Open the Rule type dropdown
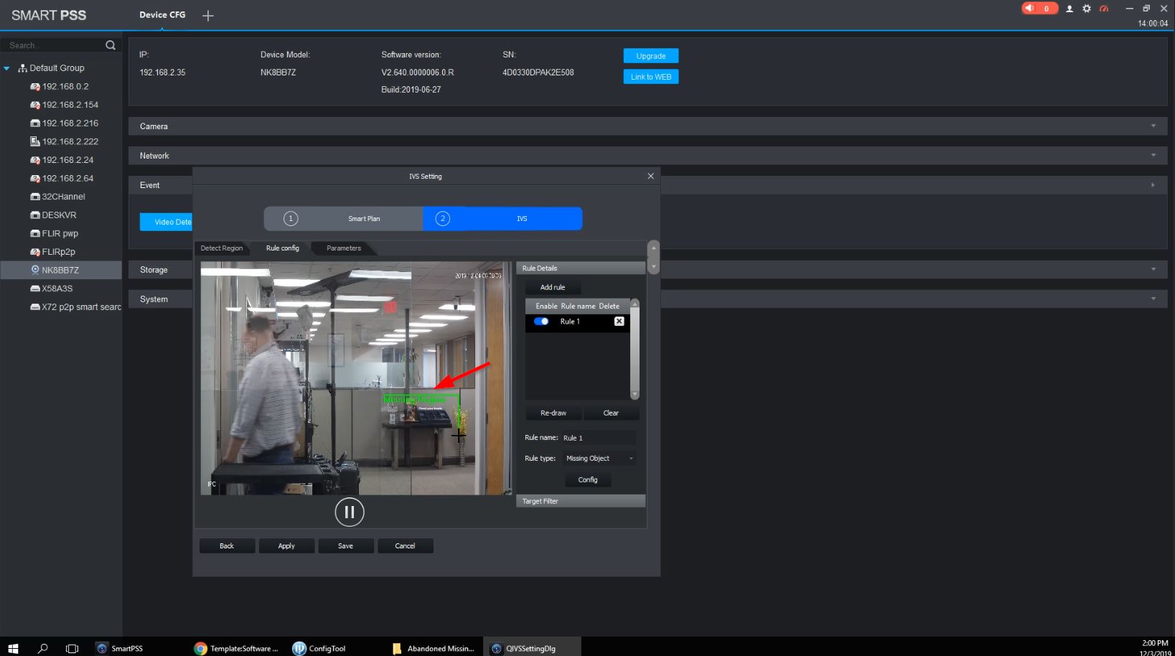Screen dimensions: 1175x656 (600, 459)
